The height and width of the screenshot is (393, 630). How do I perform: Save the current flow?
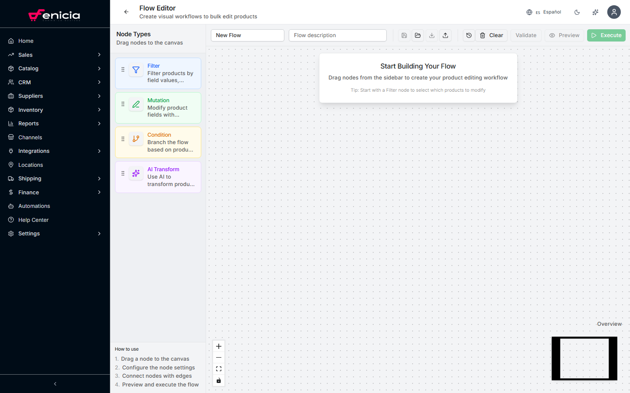404,35
